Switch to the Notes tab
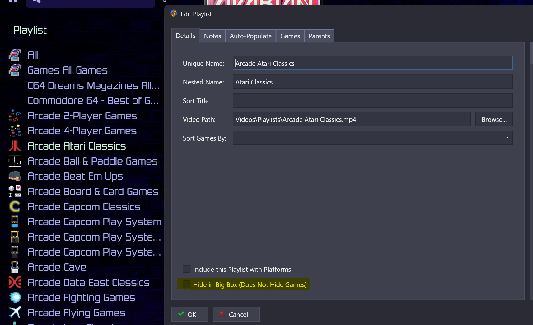Screen dimensions: 533x325 tap(213, 36)
